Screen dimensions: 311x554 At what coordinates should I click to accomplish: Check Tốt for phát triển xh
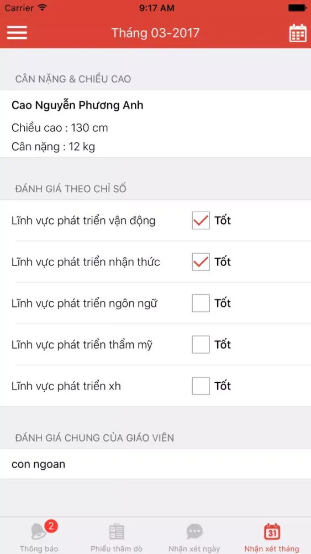tap(201, 386)
